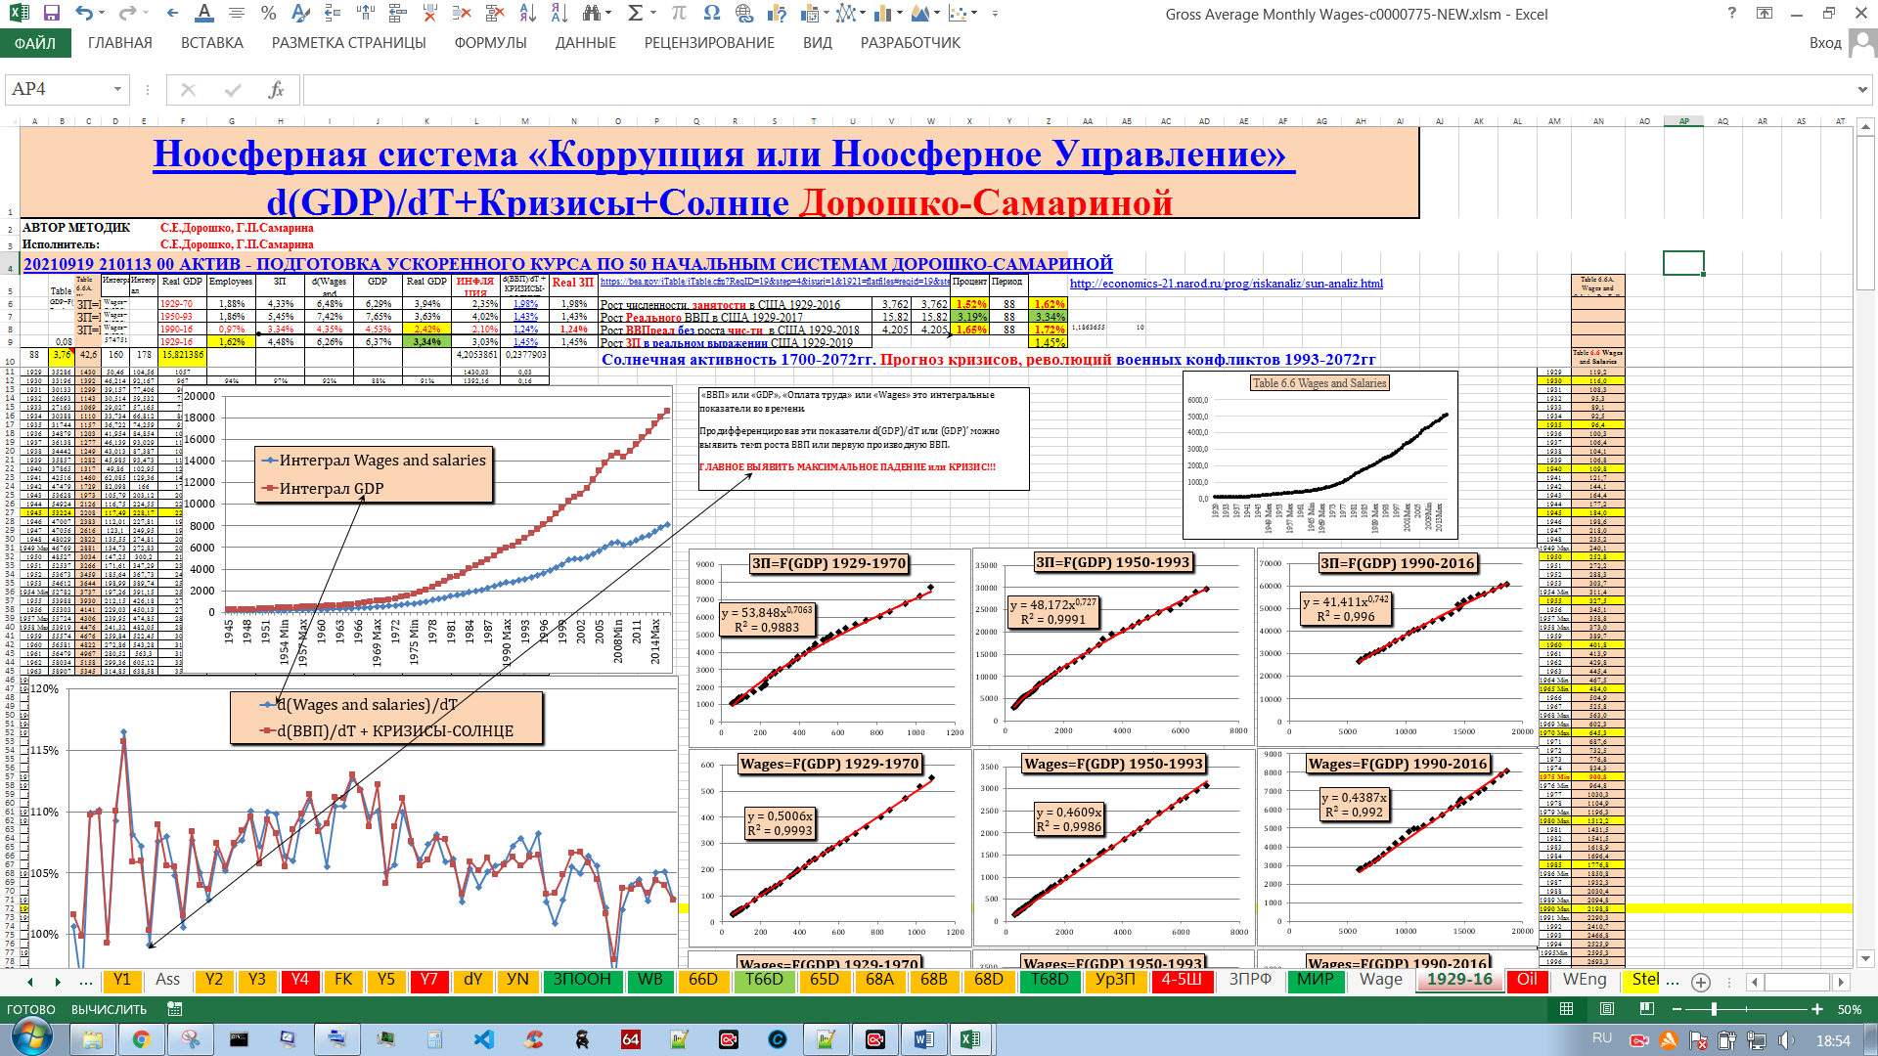Image resolution: width=1878 pixels, height=1056 pixels.
Task: Switch to Page Layout view button
Action: pyautogui.click(x=1606, y=1009)
